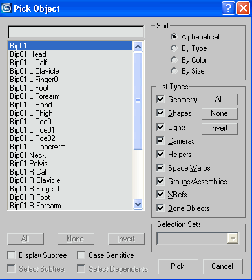
Task: Select Bip01 L Calf in the list
Action: tap(70, 63)
